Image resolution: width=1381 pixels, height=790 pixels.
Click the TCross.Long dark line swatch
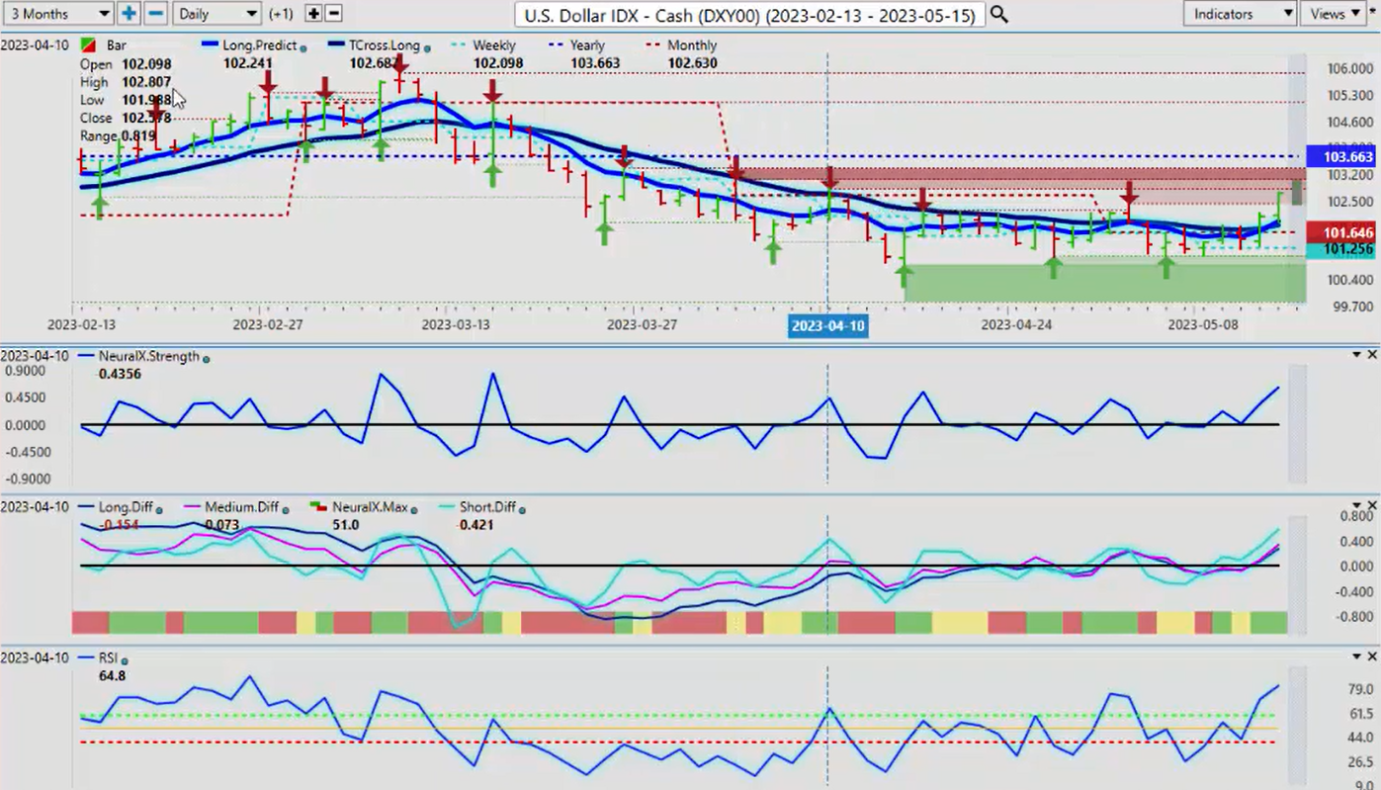click(337, 45)
